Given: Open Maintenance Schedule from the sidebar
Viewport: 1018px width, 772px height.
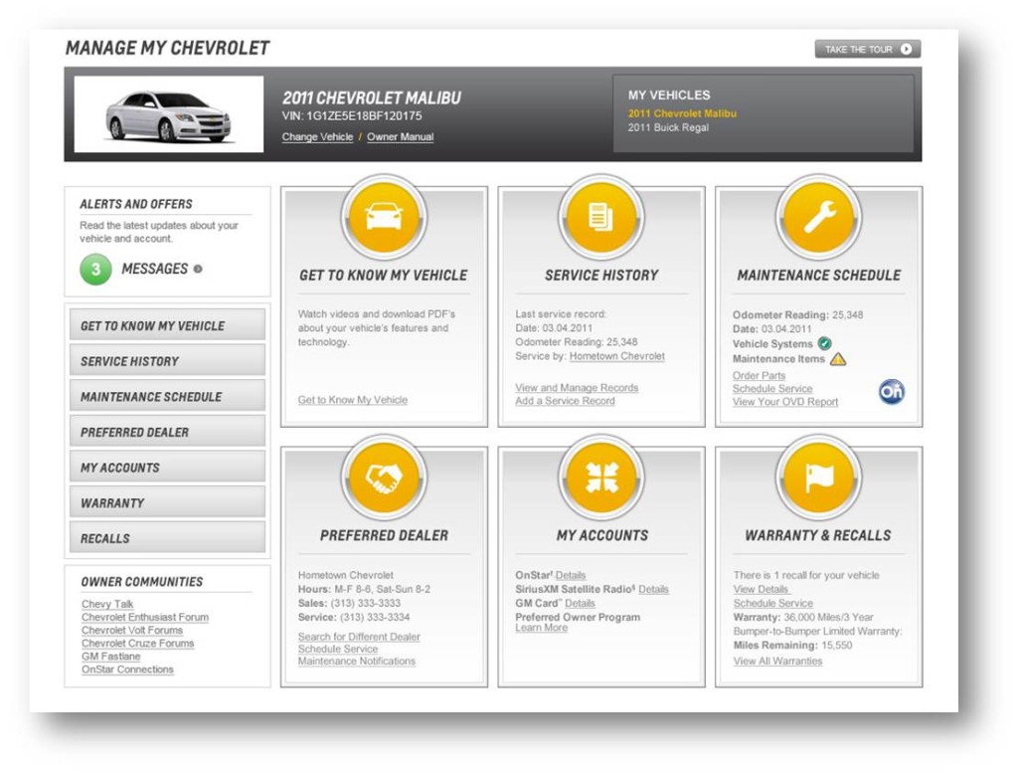Looking at the screenshot, I should [167, 396].
